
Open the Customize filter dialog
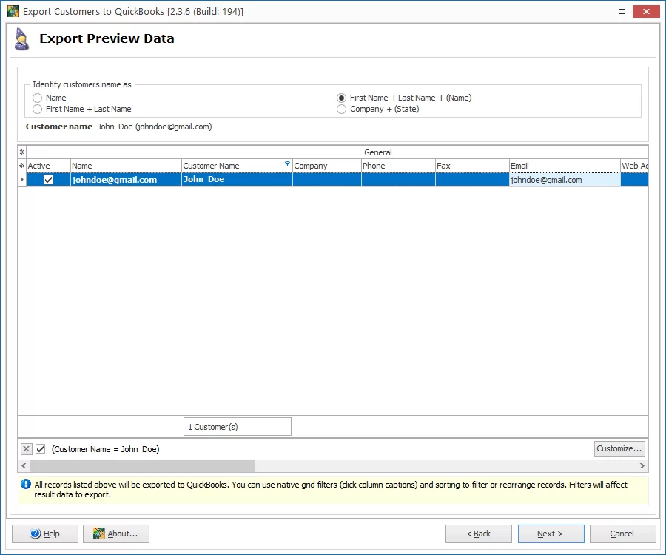tap(619, 448)
